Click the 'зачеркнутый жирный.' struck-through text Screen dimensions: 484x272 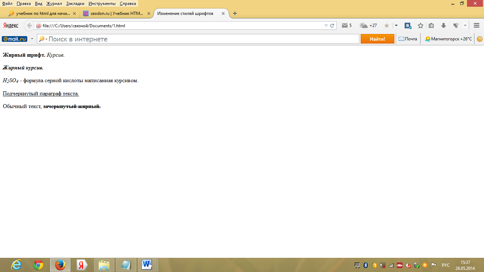coord(72,106)
